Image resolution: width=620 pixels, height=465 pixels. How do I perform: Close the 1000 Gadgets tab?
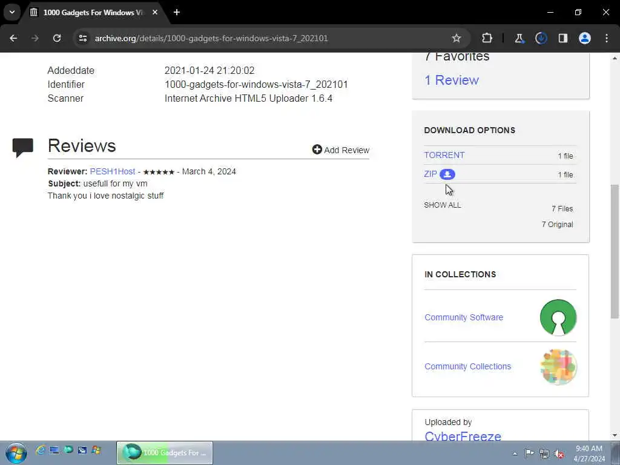coord(155,12)
